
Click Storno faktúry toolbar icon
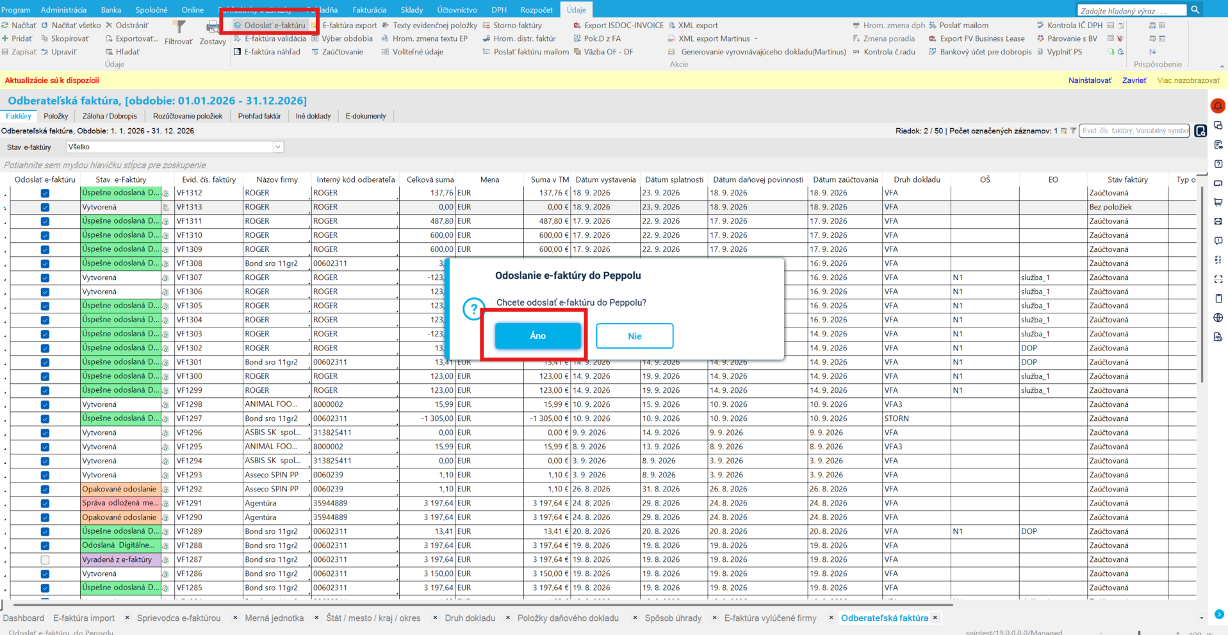click(x=486, y=26)
